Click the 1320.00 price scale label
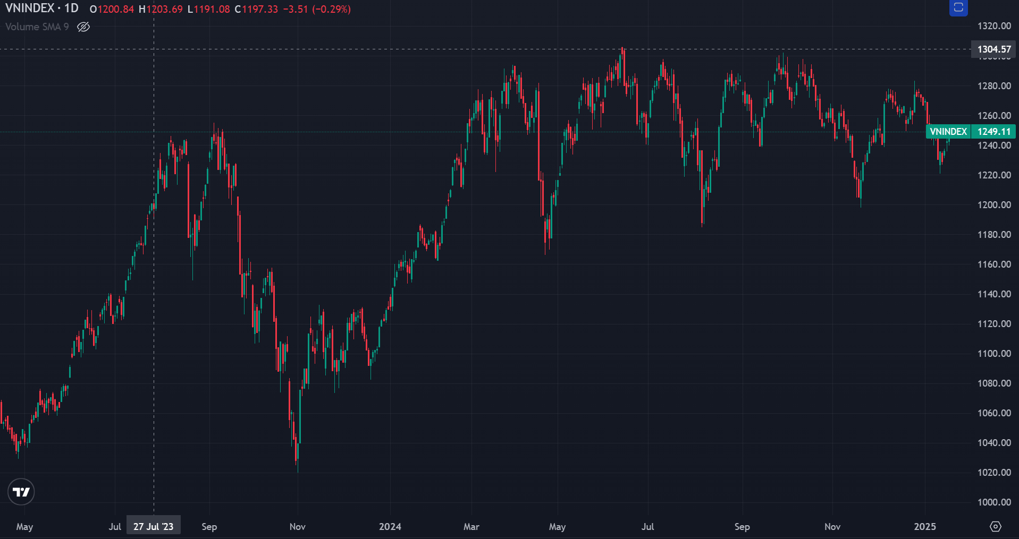 [x=993, y=26]
